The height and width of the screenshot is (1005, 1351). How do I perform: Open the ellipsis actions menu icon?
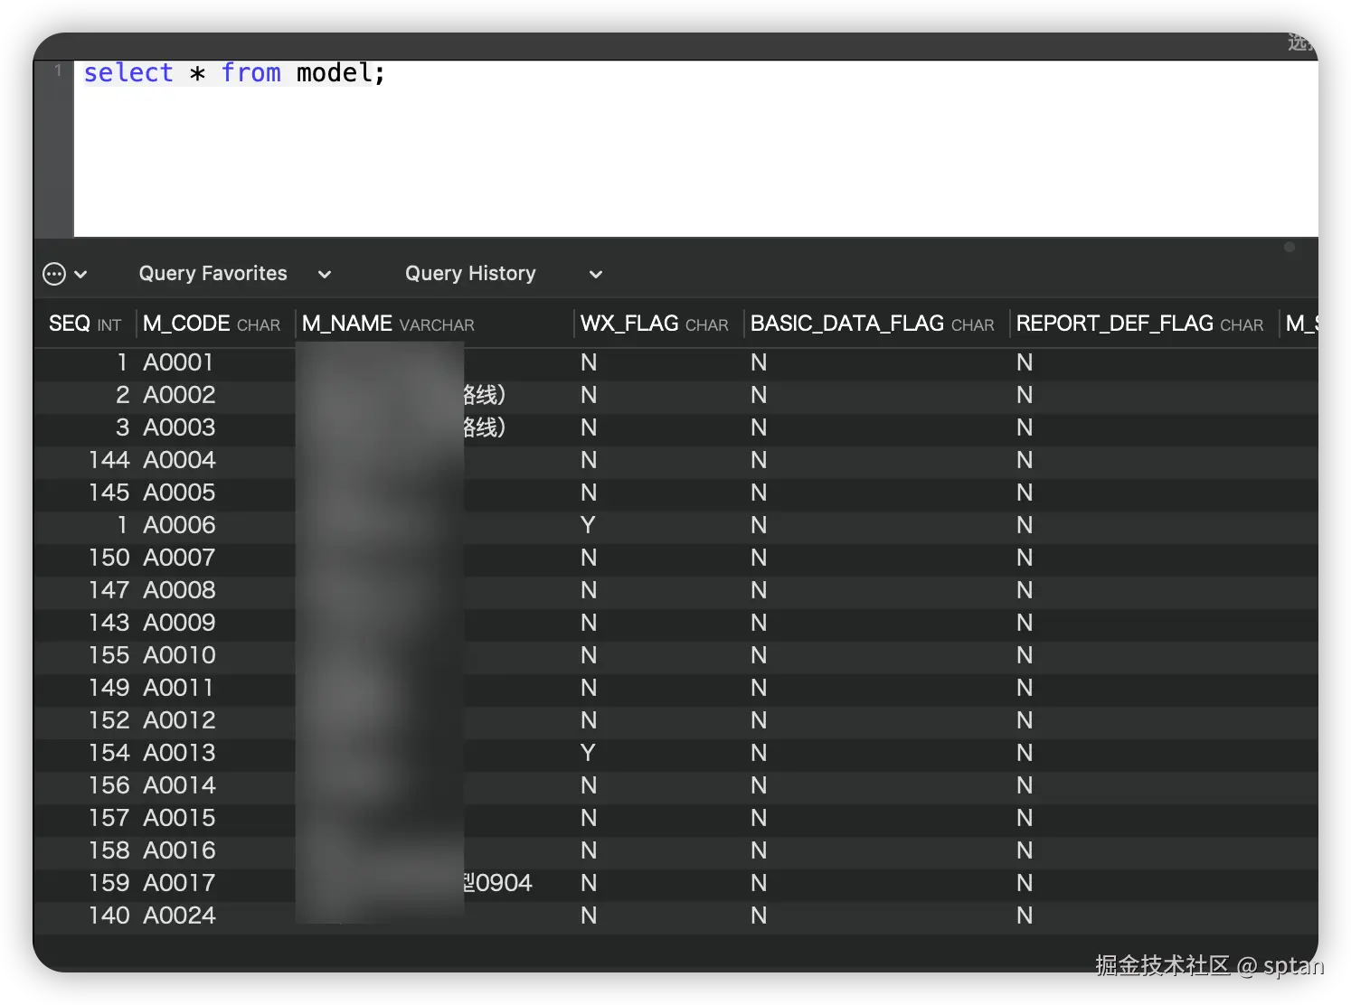coord(54,274)
